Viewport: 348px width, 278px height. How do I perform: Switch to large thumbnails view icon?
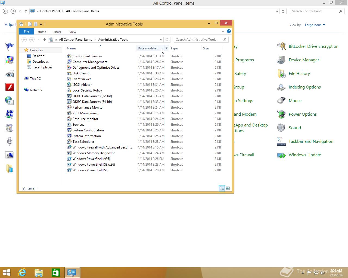click(x=228, y=188)
